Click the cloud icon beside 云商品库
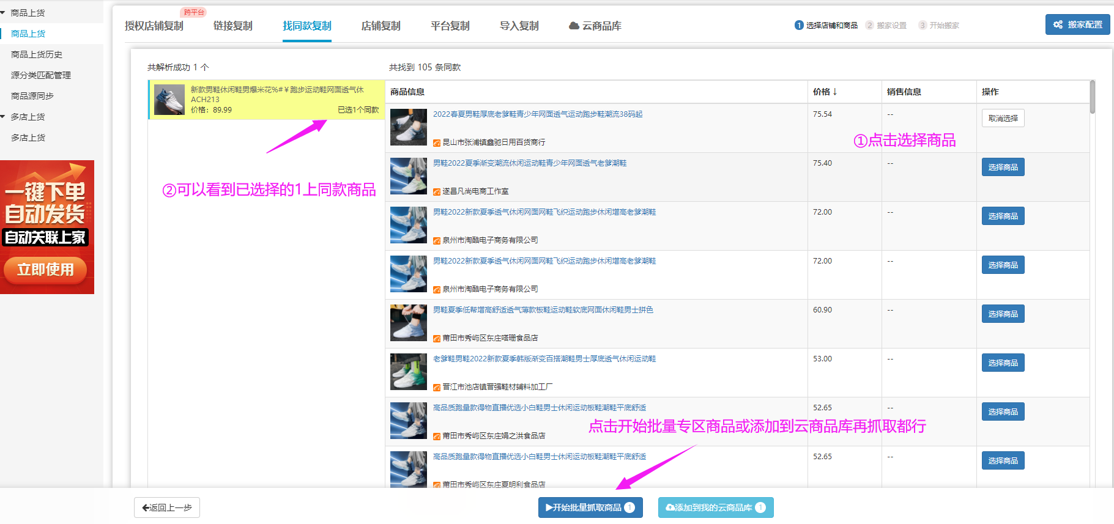This screenshot has height=524, width=1114. coord(574,26)
